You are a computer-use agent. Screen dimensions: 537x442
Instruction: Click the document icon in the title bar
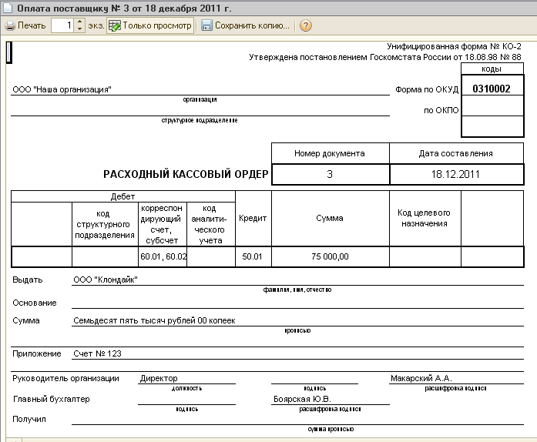pyautogui.click(x=8, y=8)
